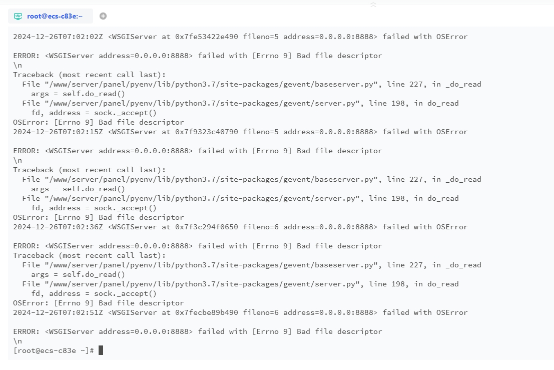The height and width of the screenshot is (370, 554).
Task: Click the 2024-12-26T07:02:02Z log line
Action: (x=240, y=37)
